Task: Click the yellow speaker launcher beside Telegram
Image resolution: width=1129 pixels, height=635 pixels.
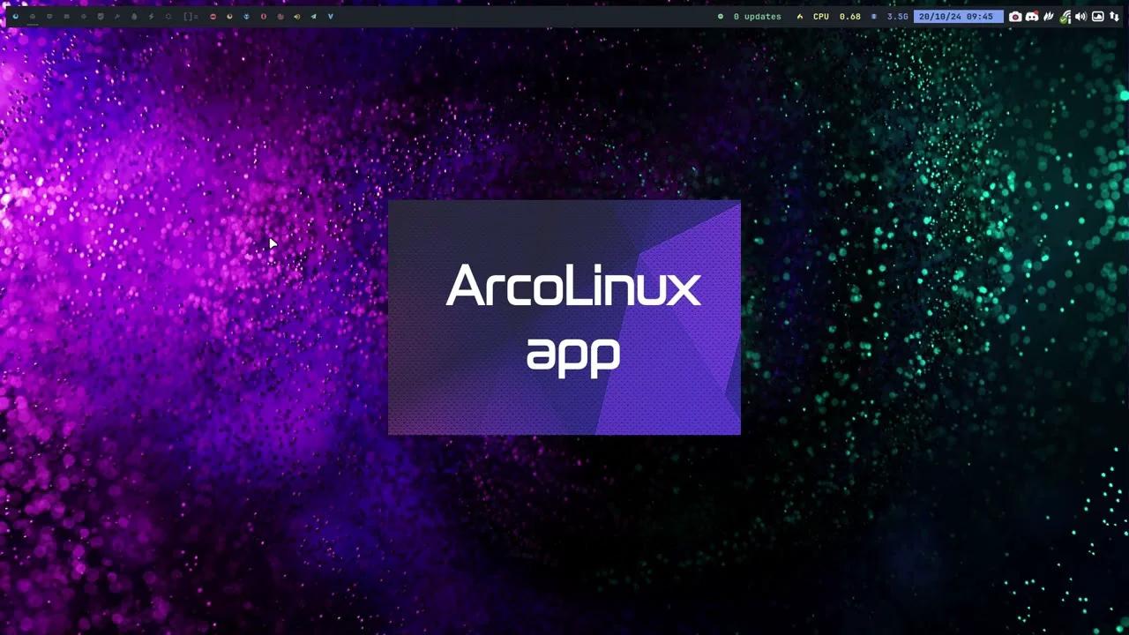Action: 296,17
